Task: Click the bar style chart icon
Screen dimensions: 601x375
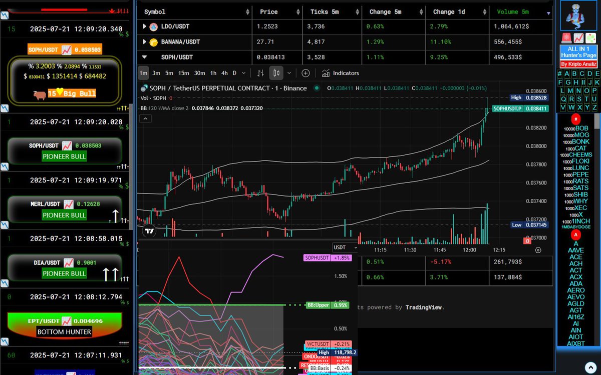Action: 260,73
